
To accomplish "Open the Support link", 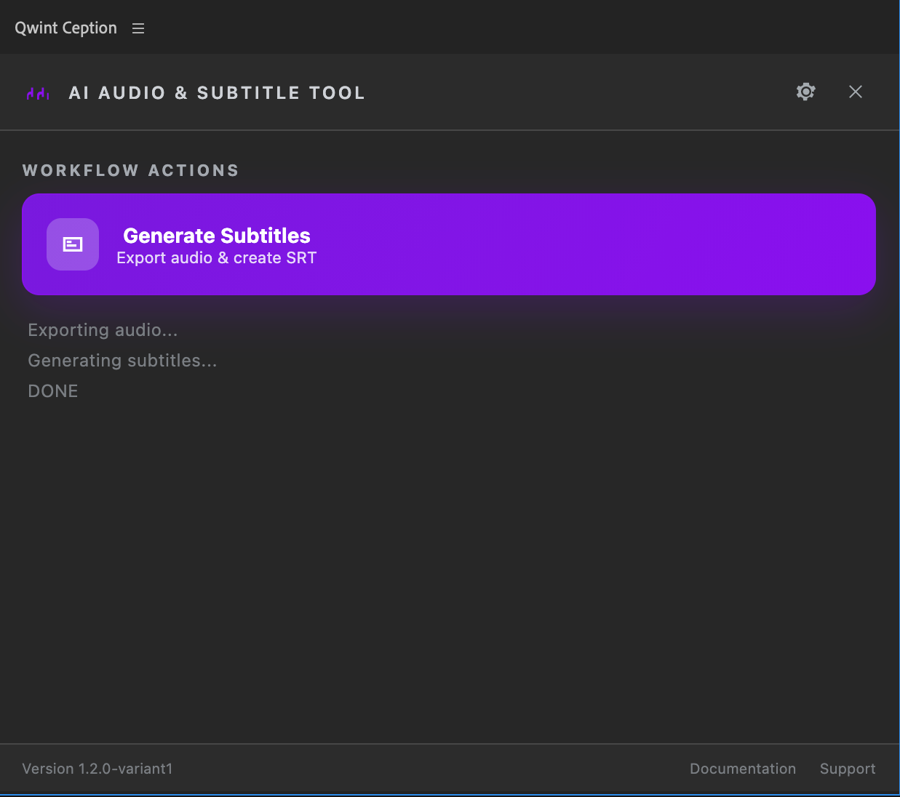I will pos(847,769).
